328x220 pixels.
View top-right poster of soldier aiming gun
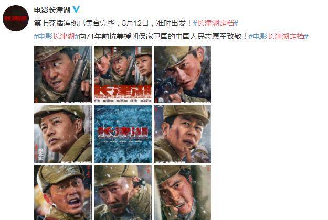[x=183, y=74]
